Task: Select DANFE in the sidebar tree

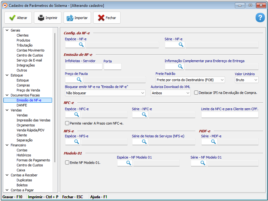Action: (22, 105)
